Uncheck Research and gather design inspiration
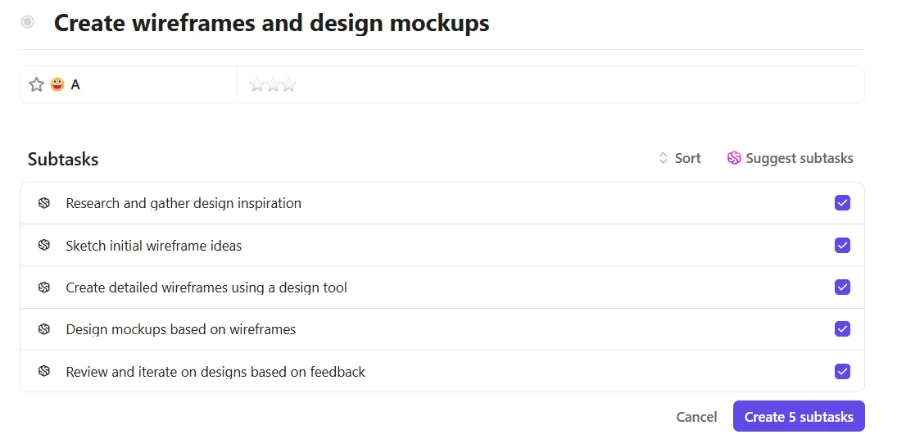The width and height of the screenshot is (897, 448). pos(842,202)
